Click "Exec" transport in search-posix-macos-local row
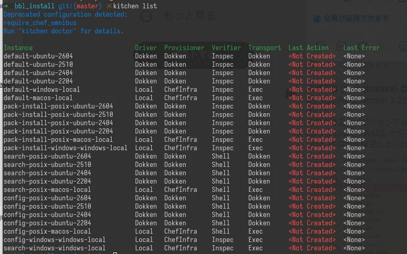Viewport: 407px width, 254px height. pos(256,189)
